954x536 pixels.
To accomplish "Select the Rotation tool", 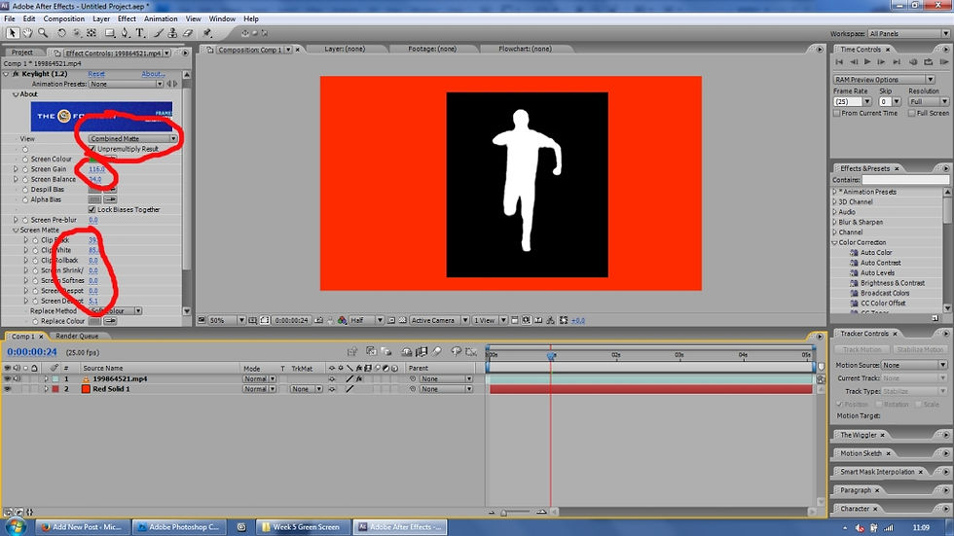I will pos(61,33).
